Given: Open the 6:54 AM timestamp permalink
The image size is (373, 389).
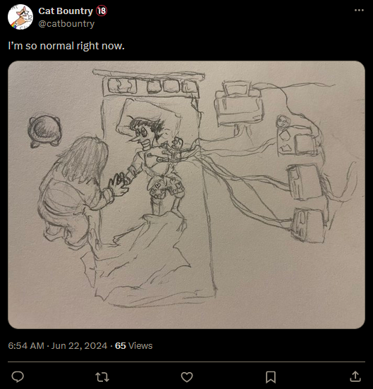Looking at the screenshot, I should [x=26, y=345].
